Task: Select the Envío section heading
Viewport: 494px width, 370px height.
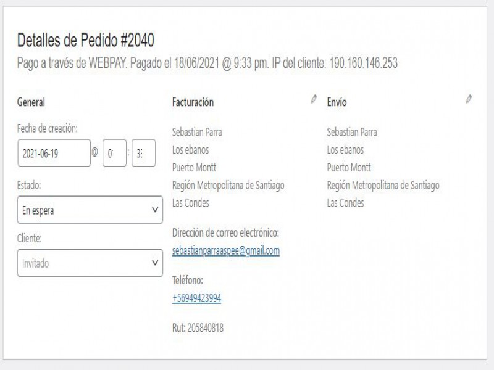Action: [337, 102]
